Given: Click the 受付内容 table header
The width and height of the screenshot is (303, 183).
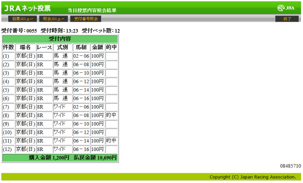Looking at the screenshot, I should coord(60,39).
